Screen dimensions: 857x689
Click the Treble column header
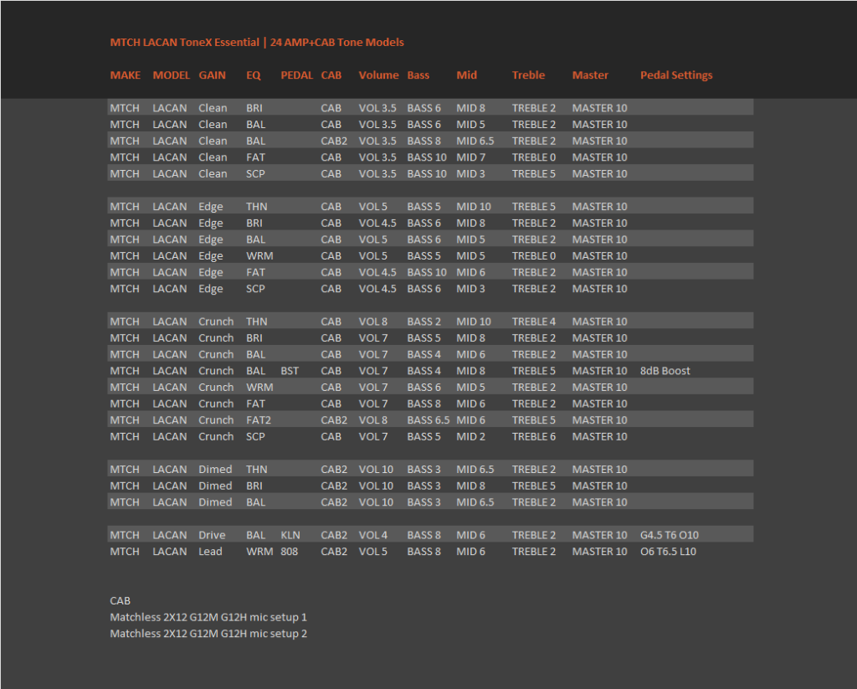click(x=529, y=75)
